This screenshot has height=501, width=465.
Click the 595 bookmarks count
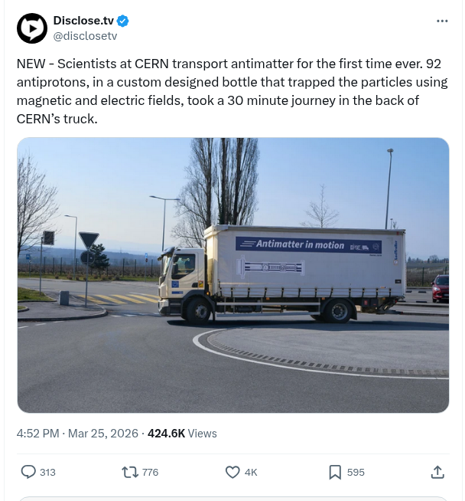[x=356, y=473]
